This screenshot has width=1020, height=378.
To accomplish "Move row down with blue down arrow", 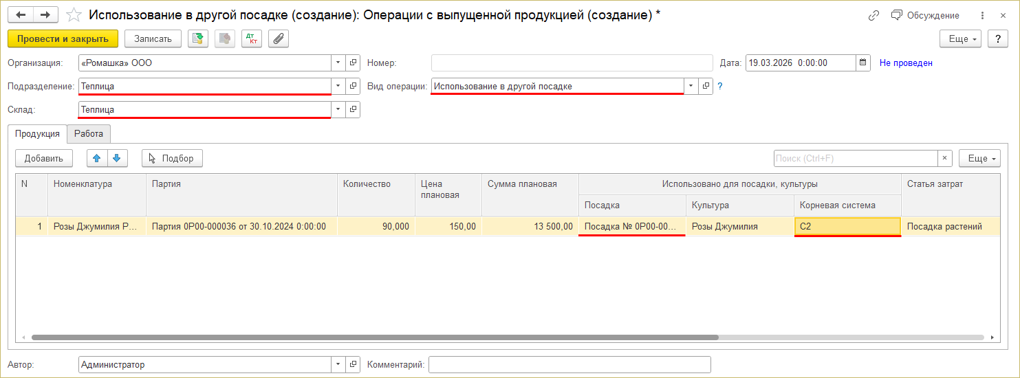I will pyautogui.click(x=118, y=158).
